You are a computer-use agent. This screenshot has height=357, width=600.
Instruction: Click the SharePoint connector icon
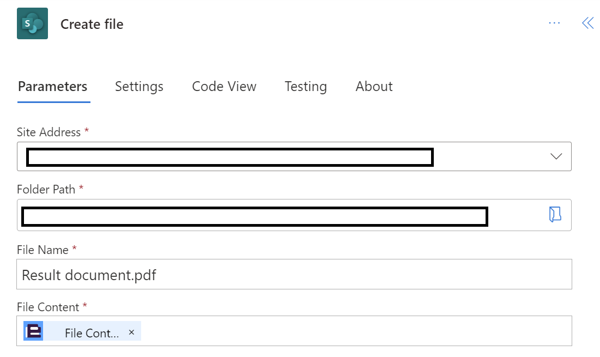pos(32,23)
